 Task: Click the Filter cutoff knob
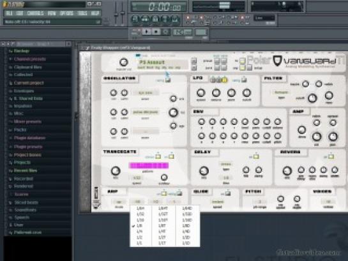tap(312, 98)
